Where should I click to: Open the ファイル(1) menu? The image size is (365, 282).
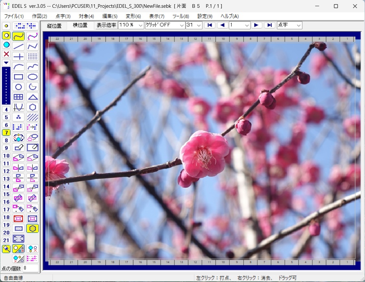pyautogui.click(x=14, y=16)
